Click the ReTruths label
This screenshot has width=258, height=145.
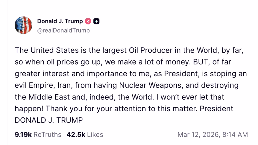point(47,134)
